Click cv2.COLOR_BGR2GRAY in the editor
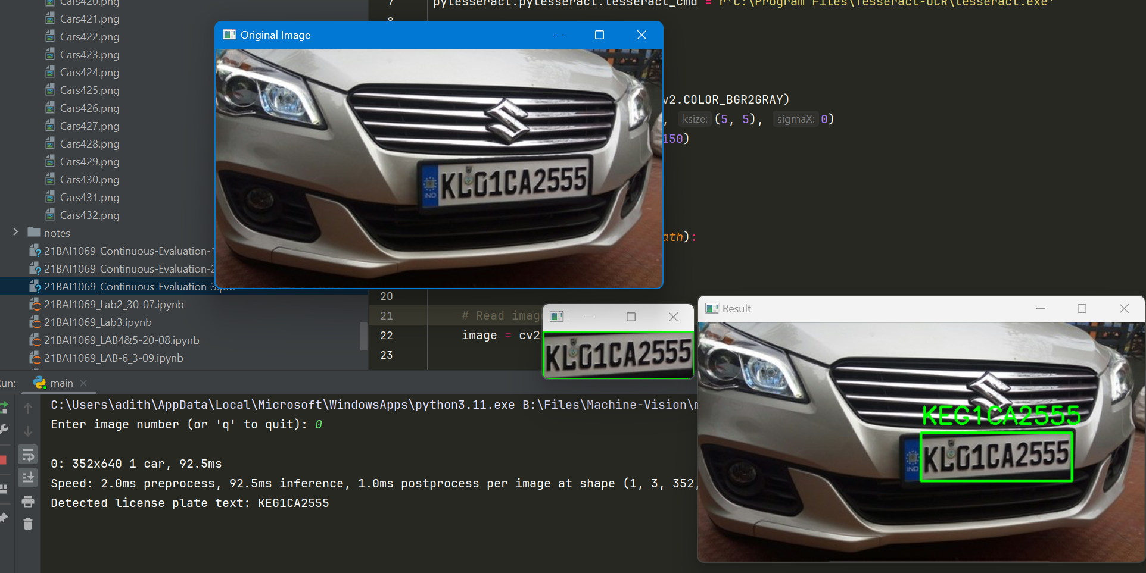Viewport: 1146px width, 573px height. [727, 99]
